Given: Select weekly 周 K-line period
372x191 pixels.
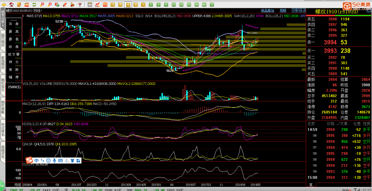Looking at the screenshot, I should (x=120, y=5).
